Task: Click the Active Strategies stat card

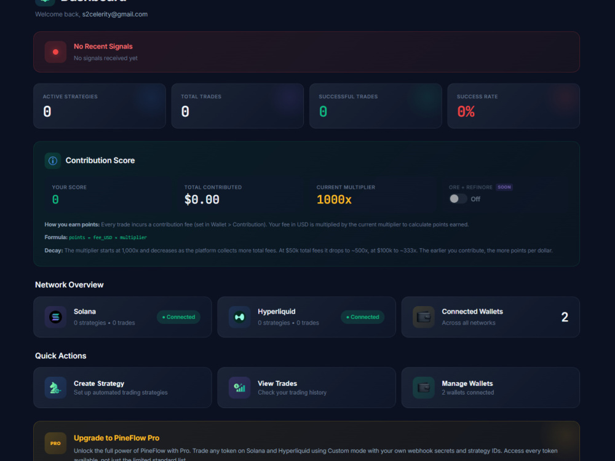Action: [x=100, y=106]
